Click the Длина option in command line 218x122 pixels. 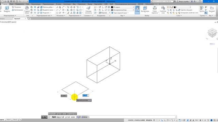pyautogui.click(x=84, y=117)
